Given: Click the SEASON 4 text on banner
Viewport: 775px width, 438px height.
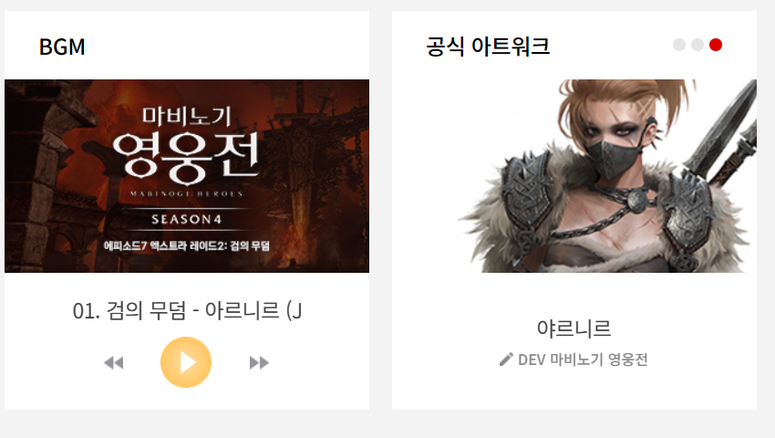Looking at the screenshot, I should pos(186,219).
